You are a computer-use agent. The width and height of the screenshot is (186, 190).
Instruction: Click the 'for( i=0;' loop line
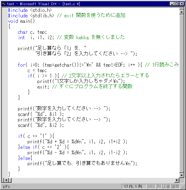point(80,65)
